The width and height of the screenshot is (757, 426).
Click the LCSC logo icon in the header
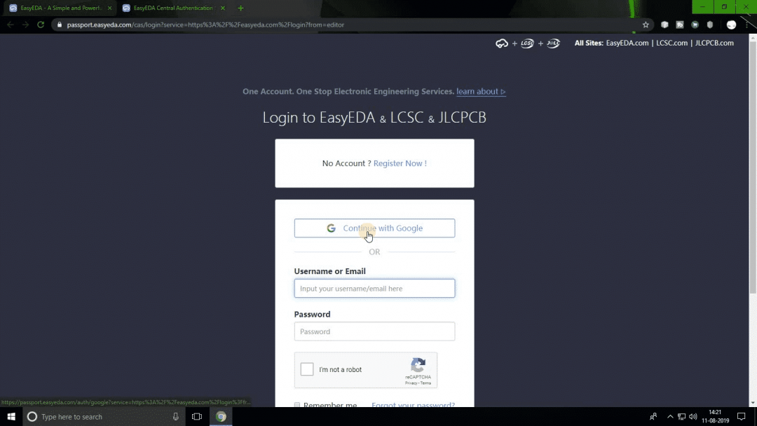tap(527, 43)
